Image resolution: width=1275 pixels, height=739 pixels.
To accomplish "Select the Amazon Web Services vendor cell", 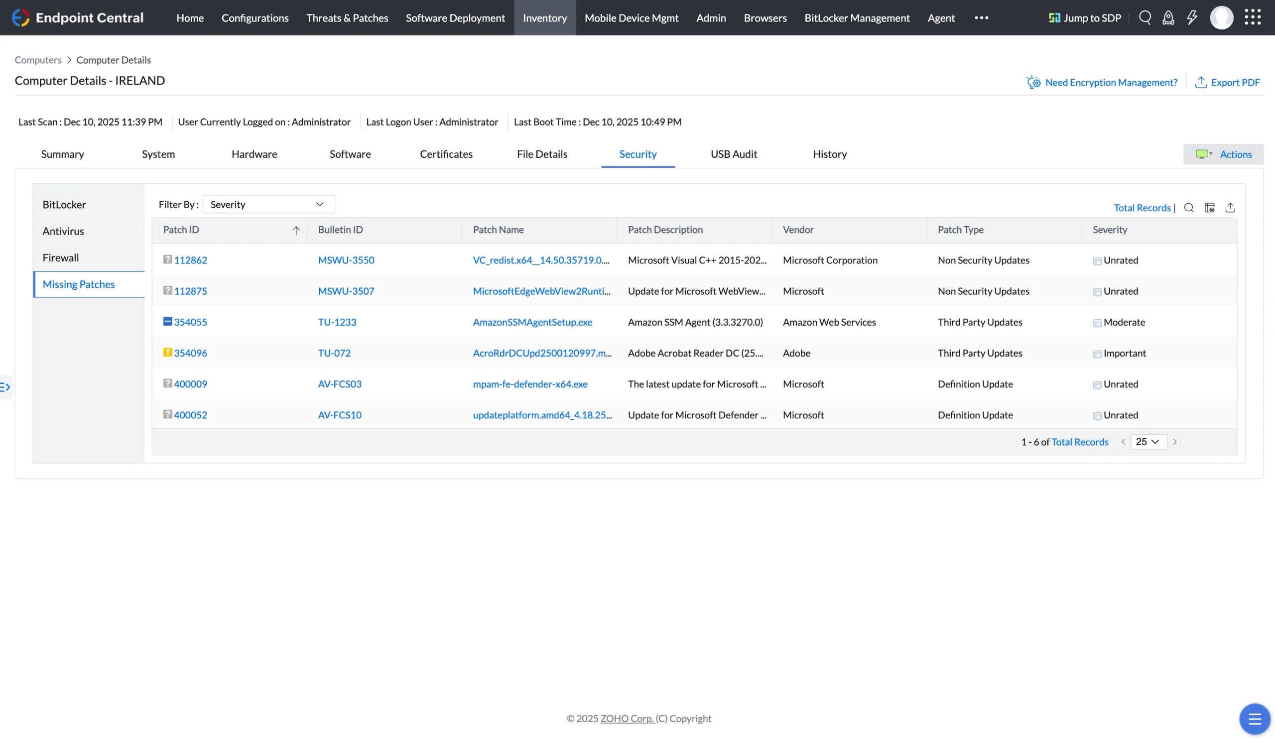I will point(829,322).
